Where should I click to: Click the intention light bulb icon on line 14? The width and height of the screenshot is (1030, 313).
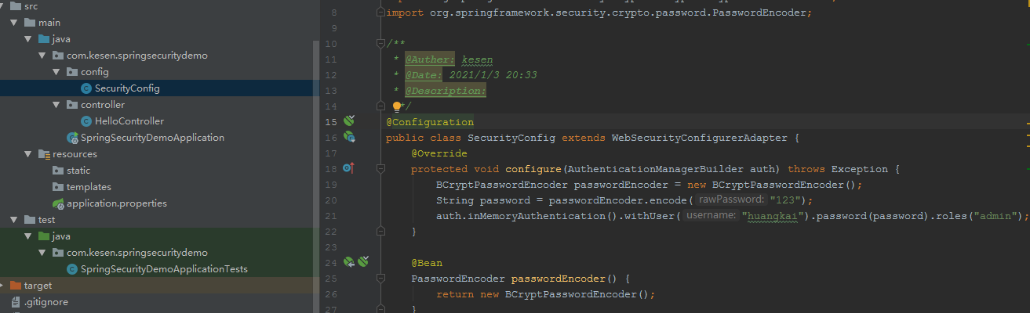tap(398, 106)
